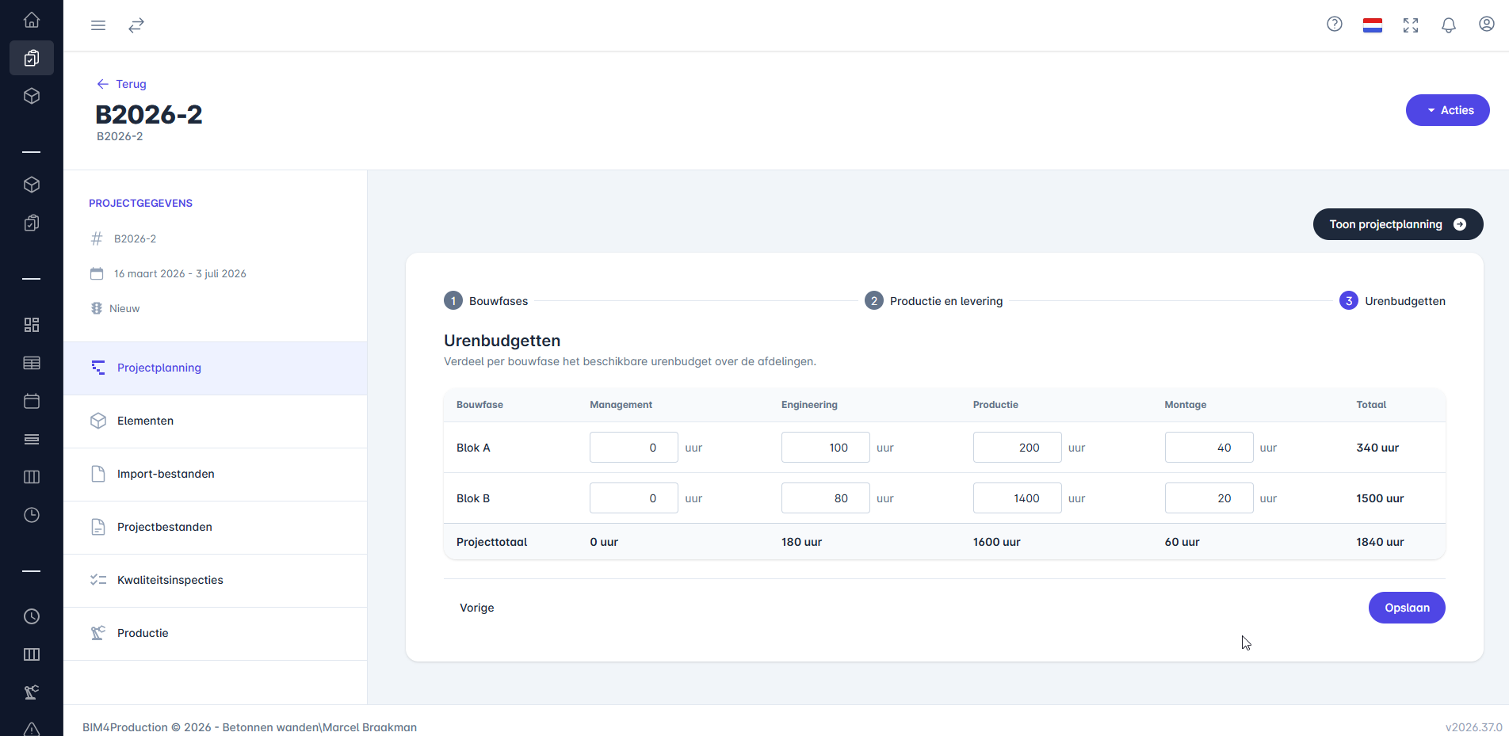The width and height of the screenshot is (1509, 736).
Task: Open the dashboard grid icon in sidebar
Action: (32, 325)
